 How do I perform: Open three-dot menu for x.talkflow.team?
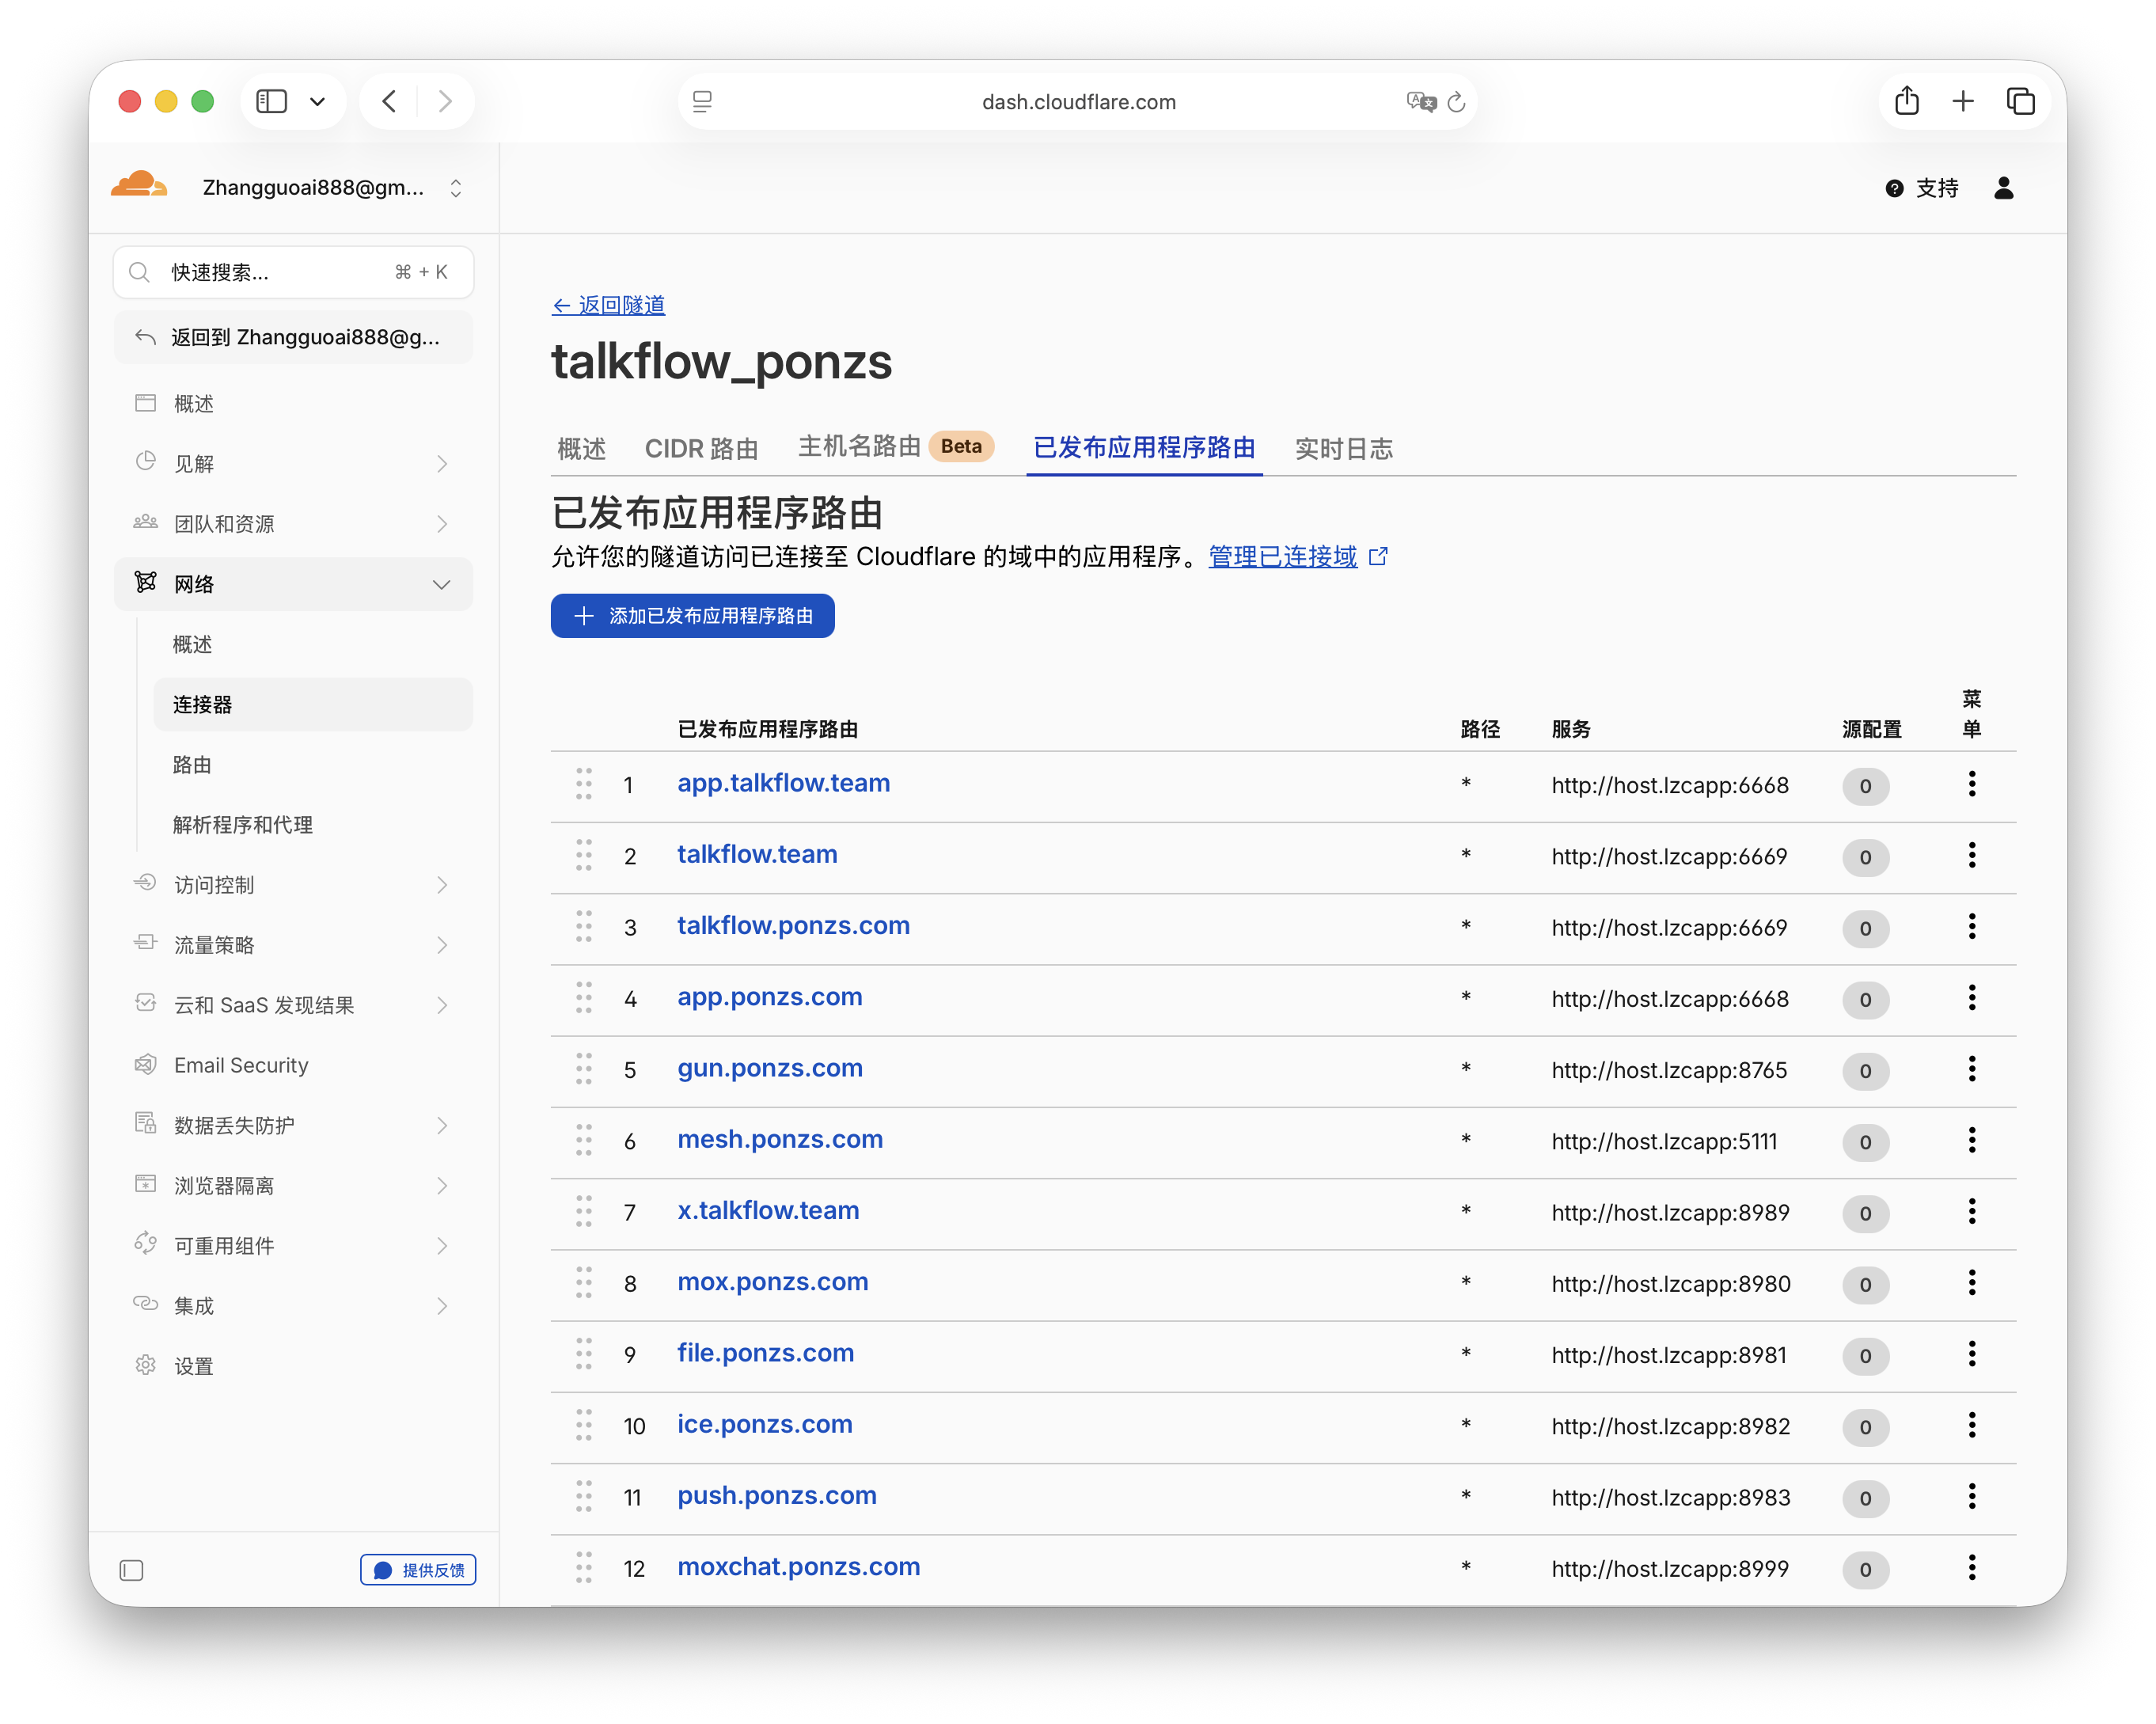(x=1971, y=1211)
